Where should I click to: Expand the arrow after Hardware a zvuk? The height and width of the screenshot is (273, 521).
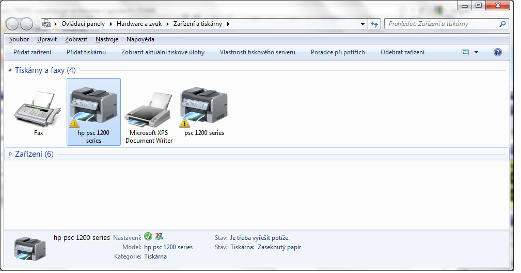(x=167, y=24)
